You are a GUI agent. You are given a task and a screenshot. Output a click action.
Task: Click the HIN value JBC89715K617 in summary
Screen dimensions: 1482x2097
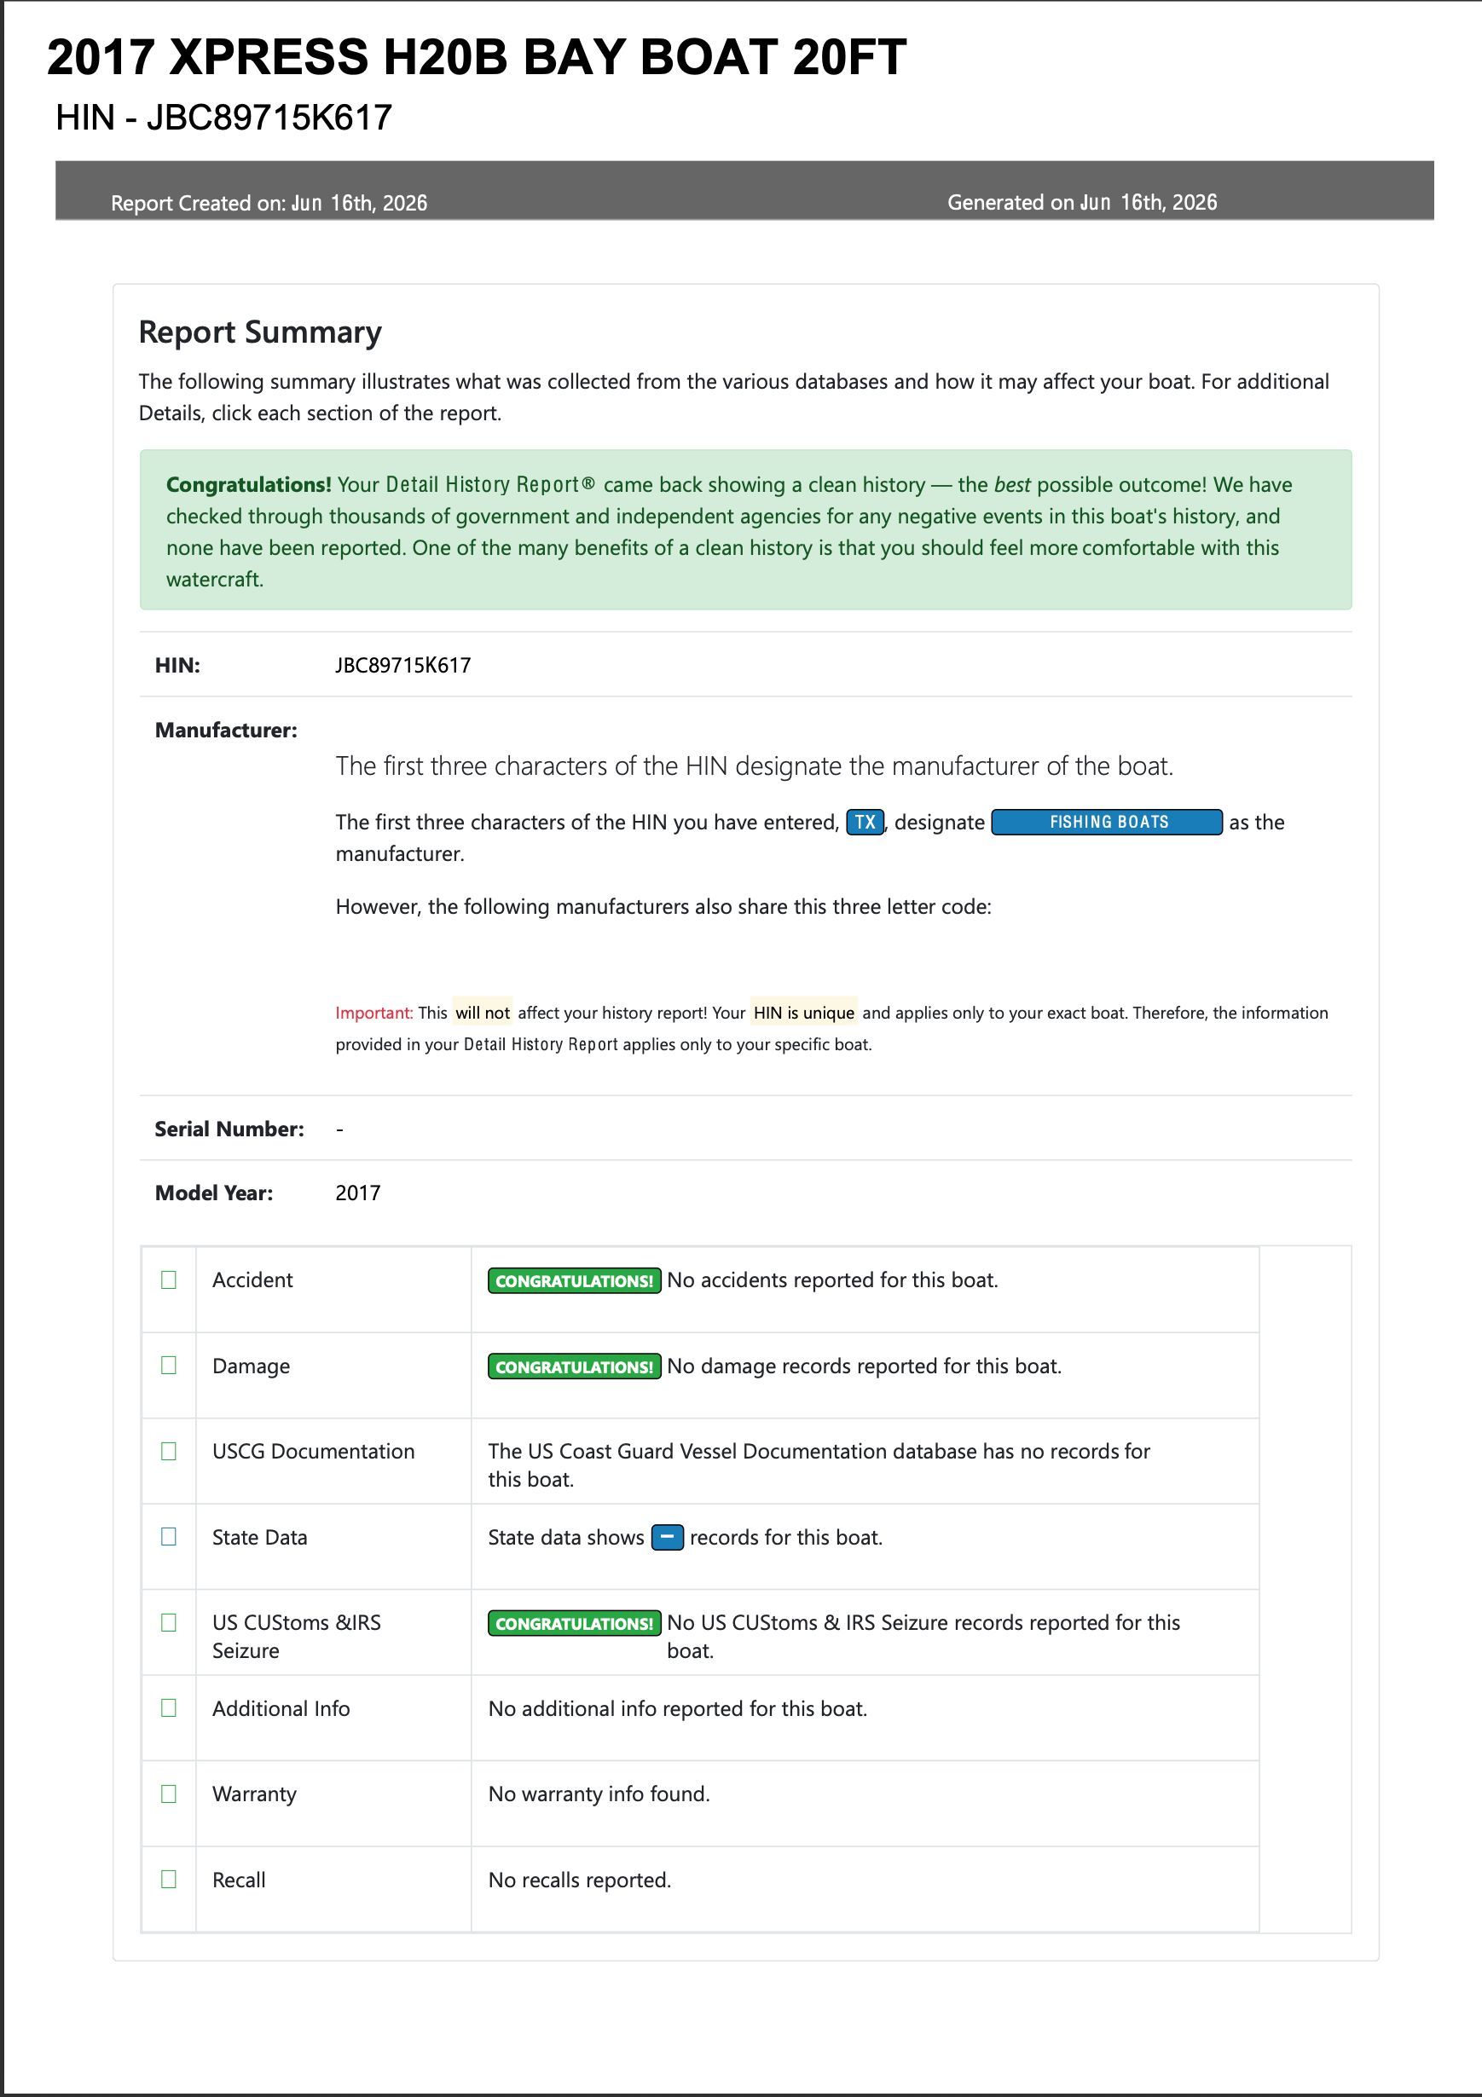(403, 665)
